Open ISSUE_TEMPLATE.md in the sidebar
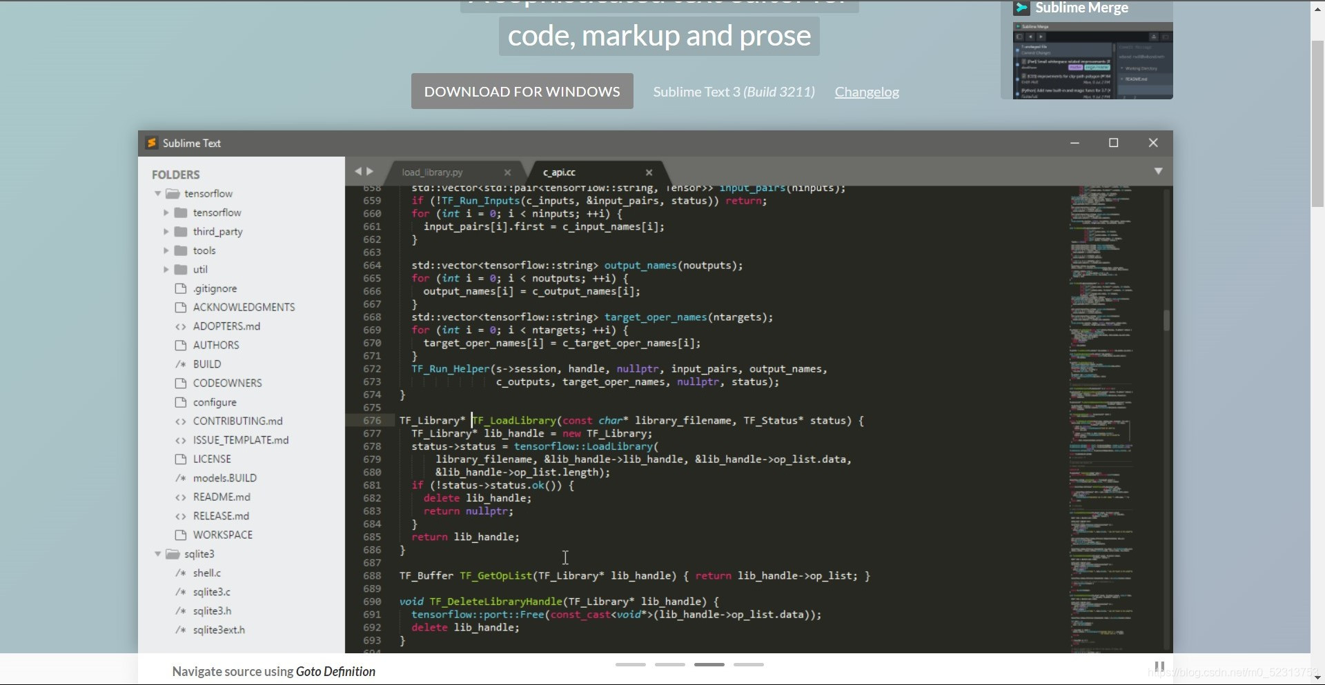The image size is (1325, 685). [241, 440]
